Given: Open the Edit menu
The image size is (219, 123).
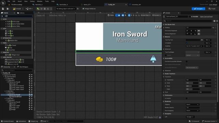Looking at the screenshot, I should (x=14, y=1).
